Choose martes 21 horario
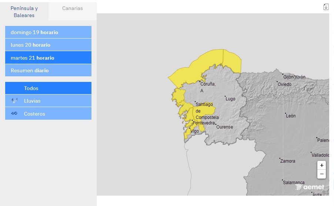 48,58
